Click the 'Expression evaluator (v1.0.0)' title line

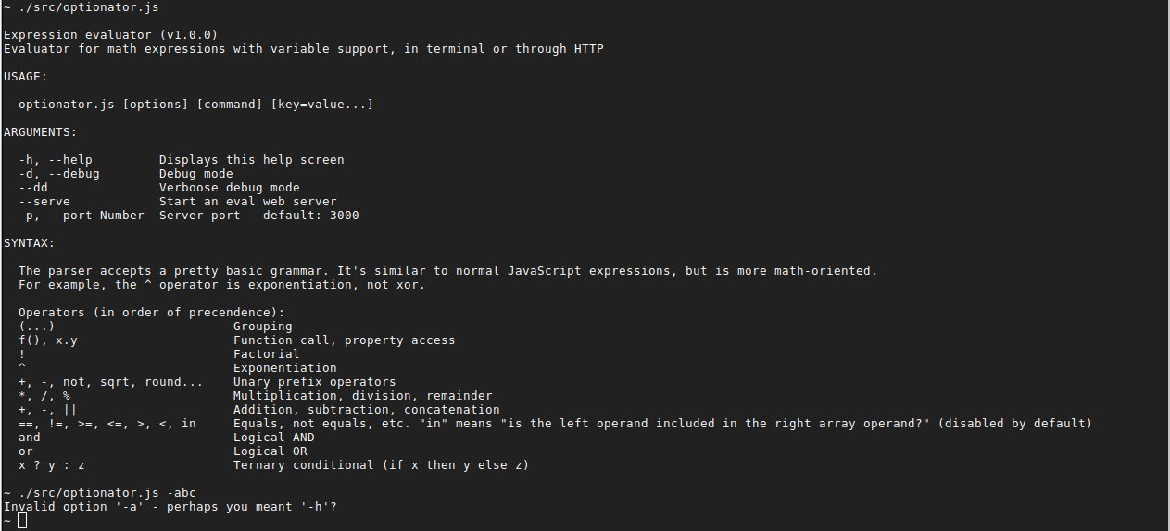tap(111, 35)
